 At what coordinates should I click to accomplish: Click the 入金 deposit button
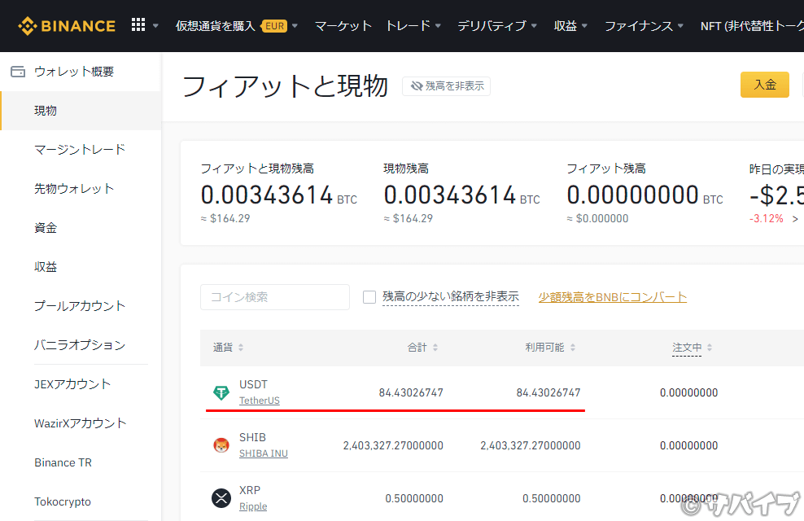click(x=764, y=85)
